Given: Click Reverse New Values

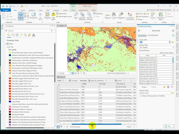Looking at the screenshot, I should pyautogui.click(x=166, y=53).
